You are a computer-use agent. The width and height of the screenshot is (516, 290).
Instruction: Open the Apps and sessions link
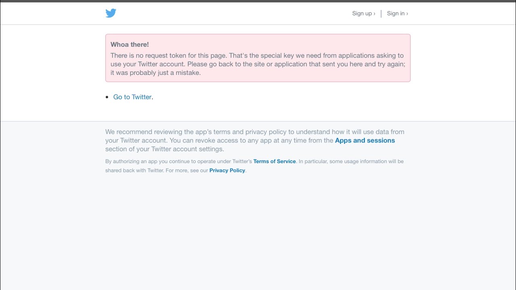[365, 141]
